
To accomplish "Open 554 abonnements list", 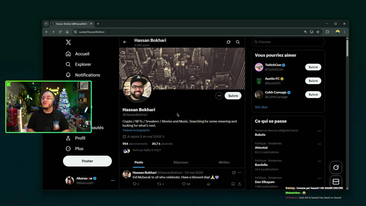I will point(135,144).
